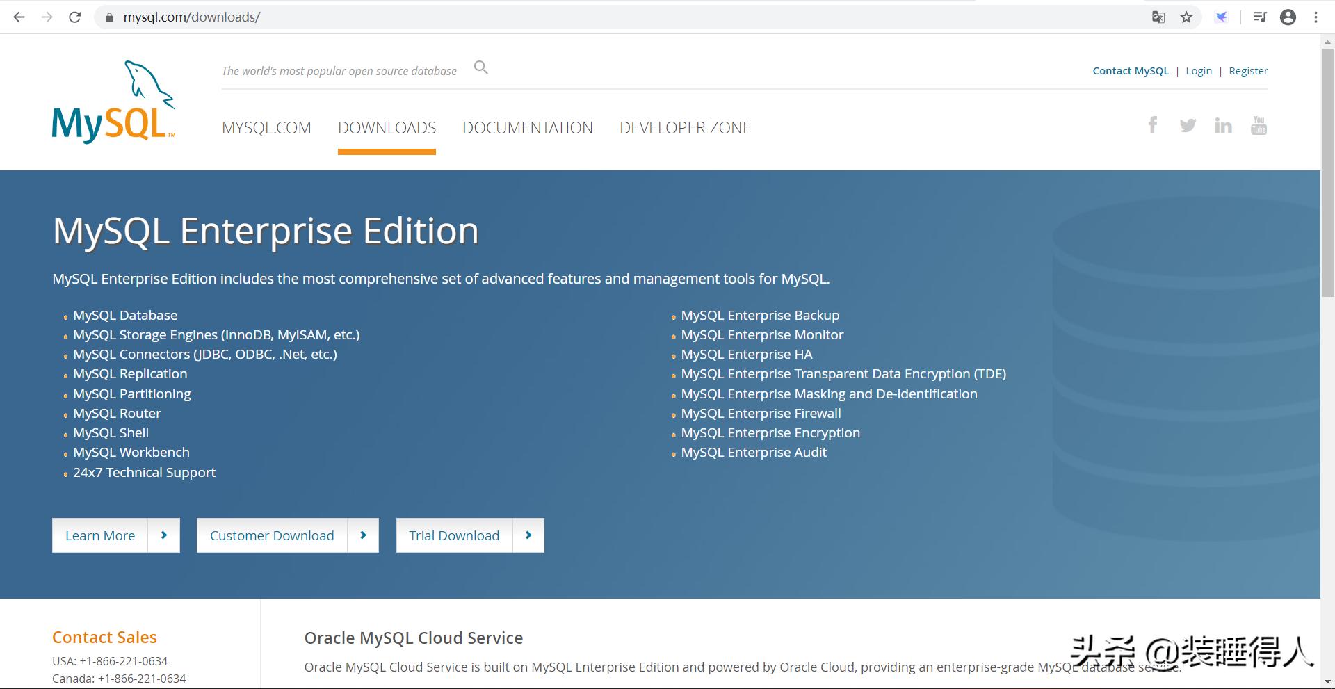Open MySQL Shell link

coord(111,432)
